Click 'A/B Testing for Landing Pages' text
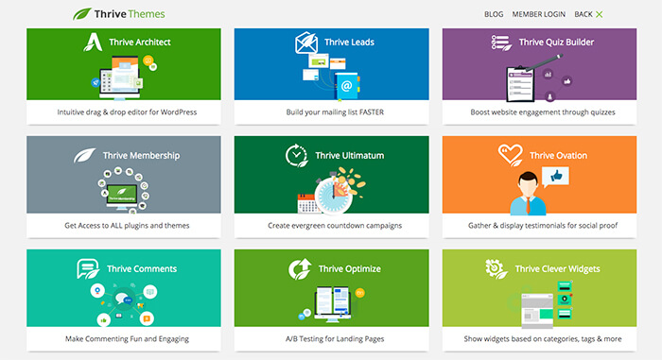 [335, 339]
